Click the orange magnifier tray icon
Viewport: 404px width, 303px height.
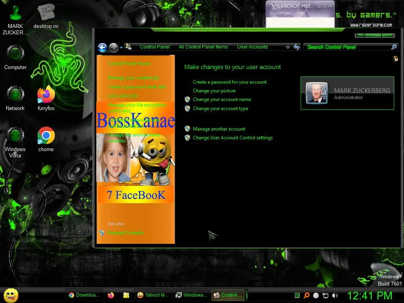306,295
